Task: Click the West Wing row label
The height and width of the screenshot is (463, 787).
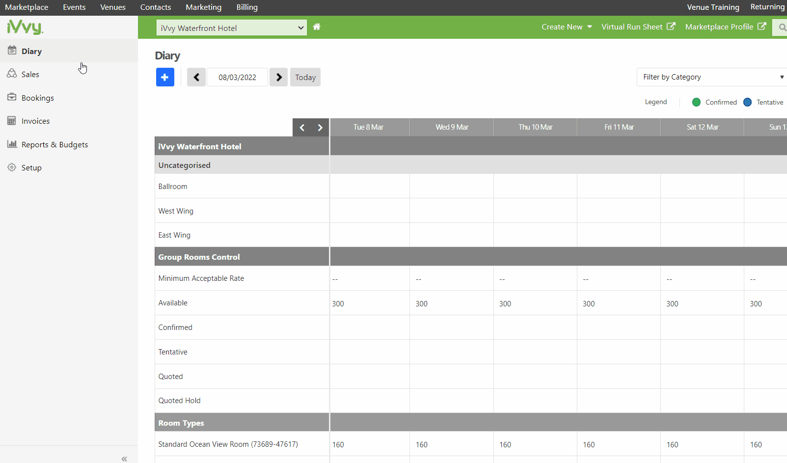Action: (176, 211)
